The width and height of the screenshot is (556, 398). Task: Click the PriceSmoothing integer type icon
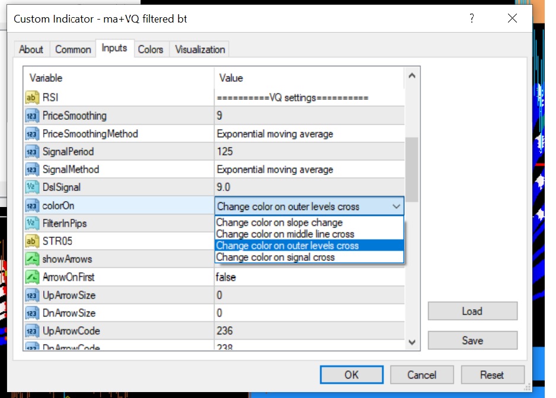tap(31, 116)
